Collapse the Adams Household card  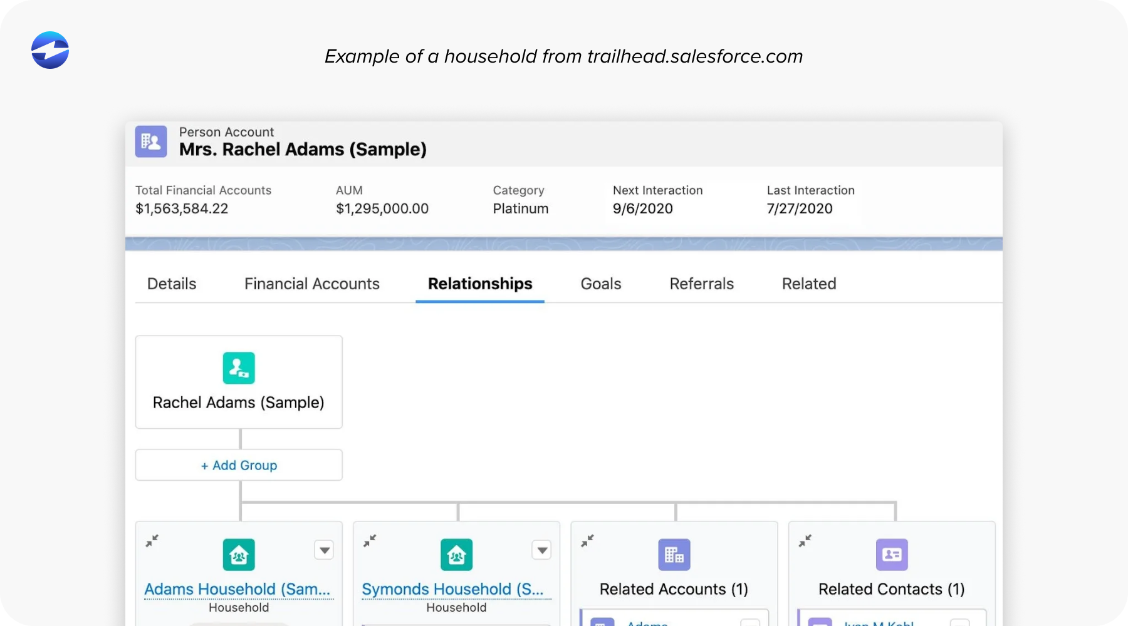[152, 541]
